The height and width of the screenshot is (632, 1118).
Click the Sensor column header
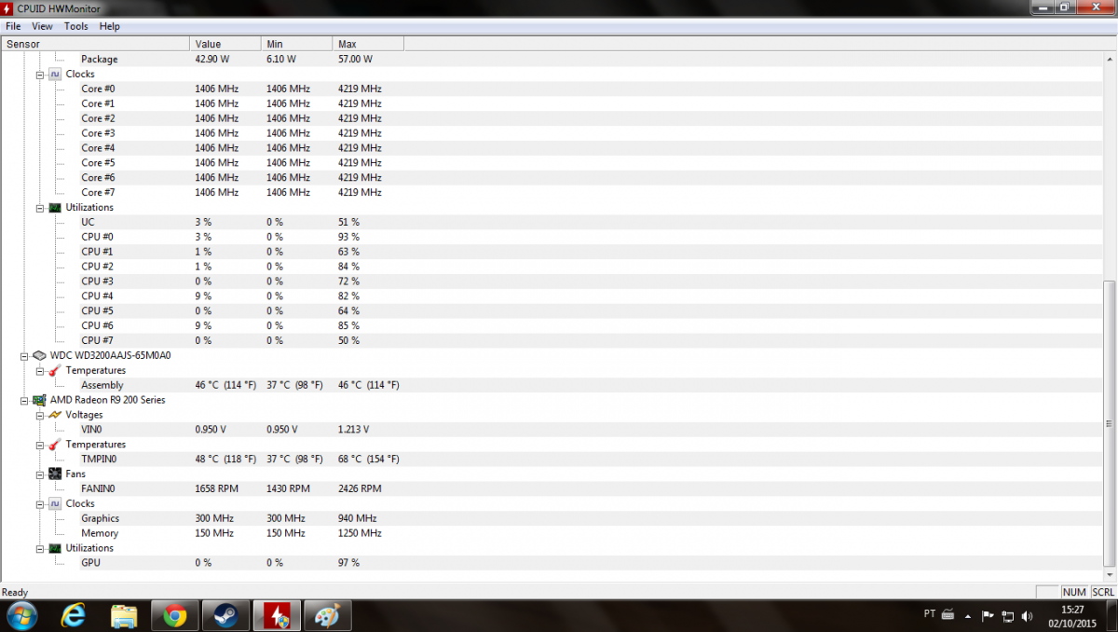[x=95, y=44]
